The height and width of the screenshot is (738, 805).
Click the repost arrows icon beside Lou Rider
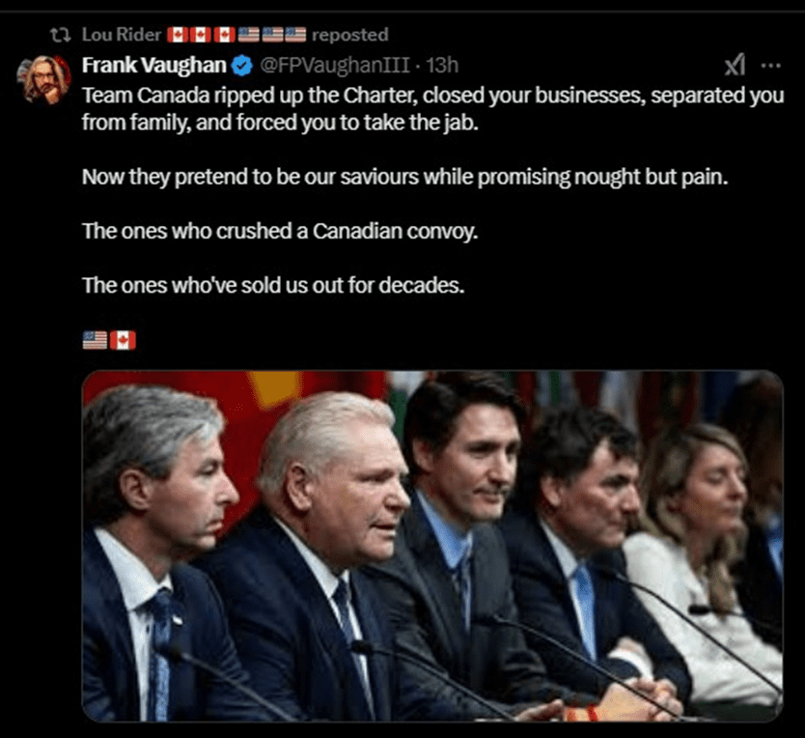coord(61,35)
